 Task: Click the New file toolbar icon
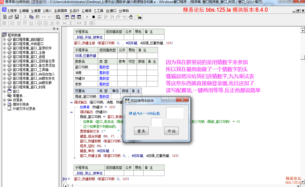pos(5,17)
